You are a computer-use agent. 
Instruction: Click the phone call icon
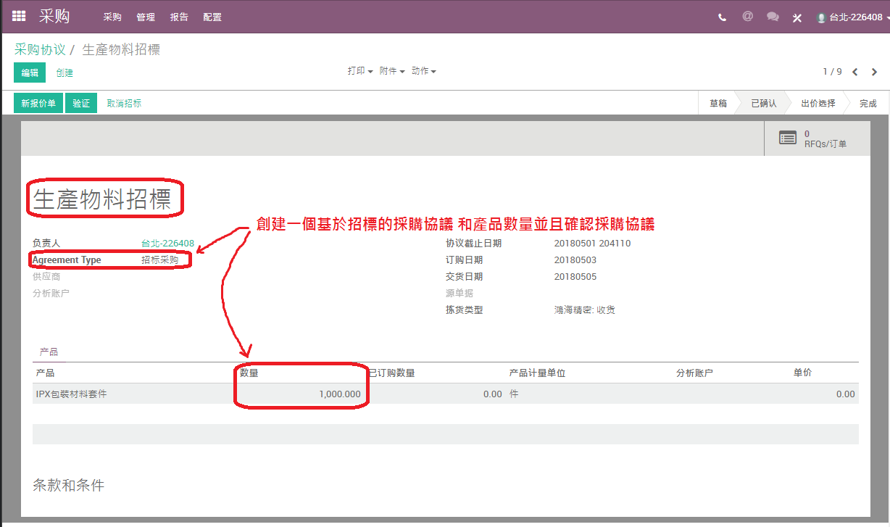(723, 17)
